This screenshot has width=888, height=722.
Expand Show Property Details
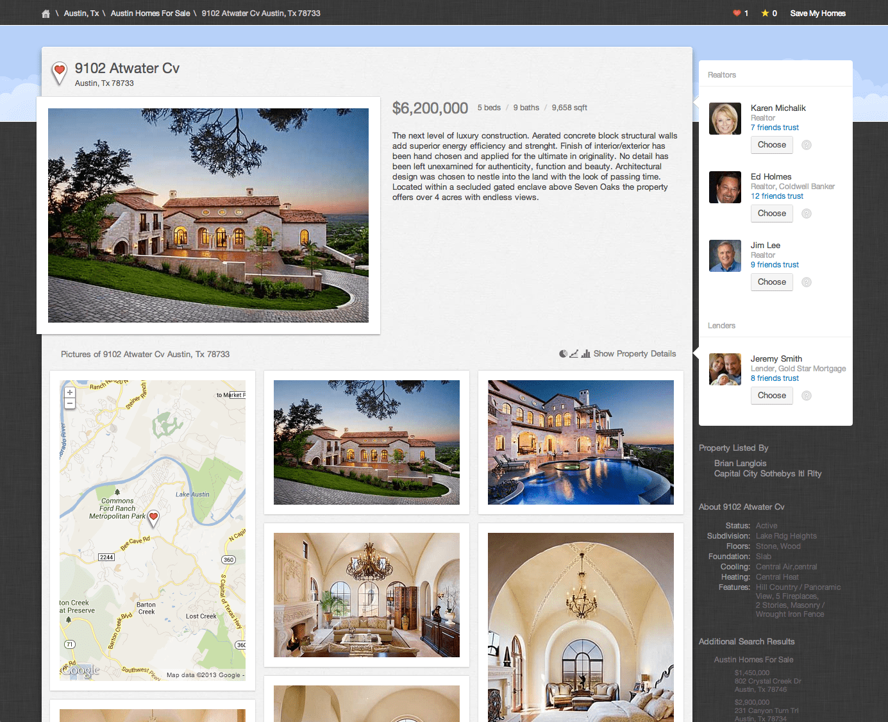[x=633, y=354]
